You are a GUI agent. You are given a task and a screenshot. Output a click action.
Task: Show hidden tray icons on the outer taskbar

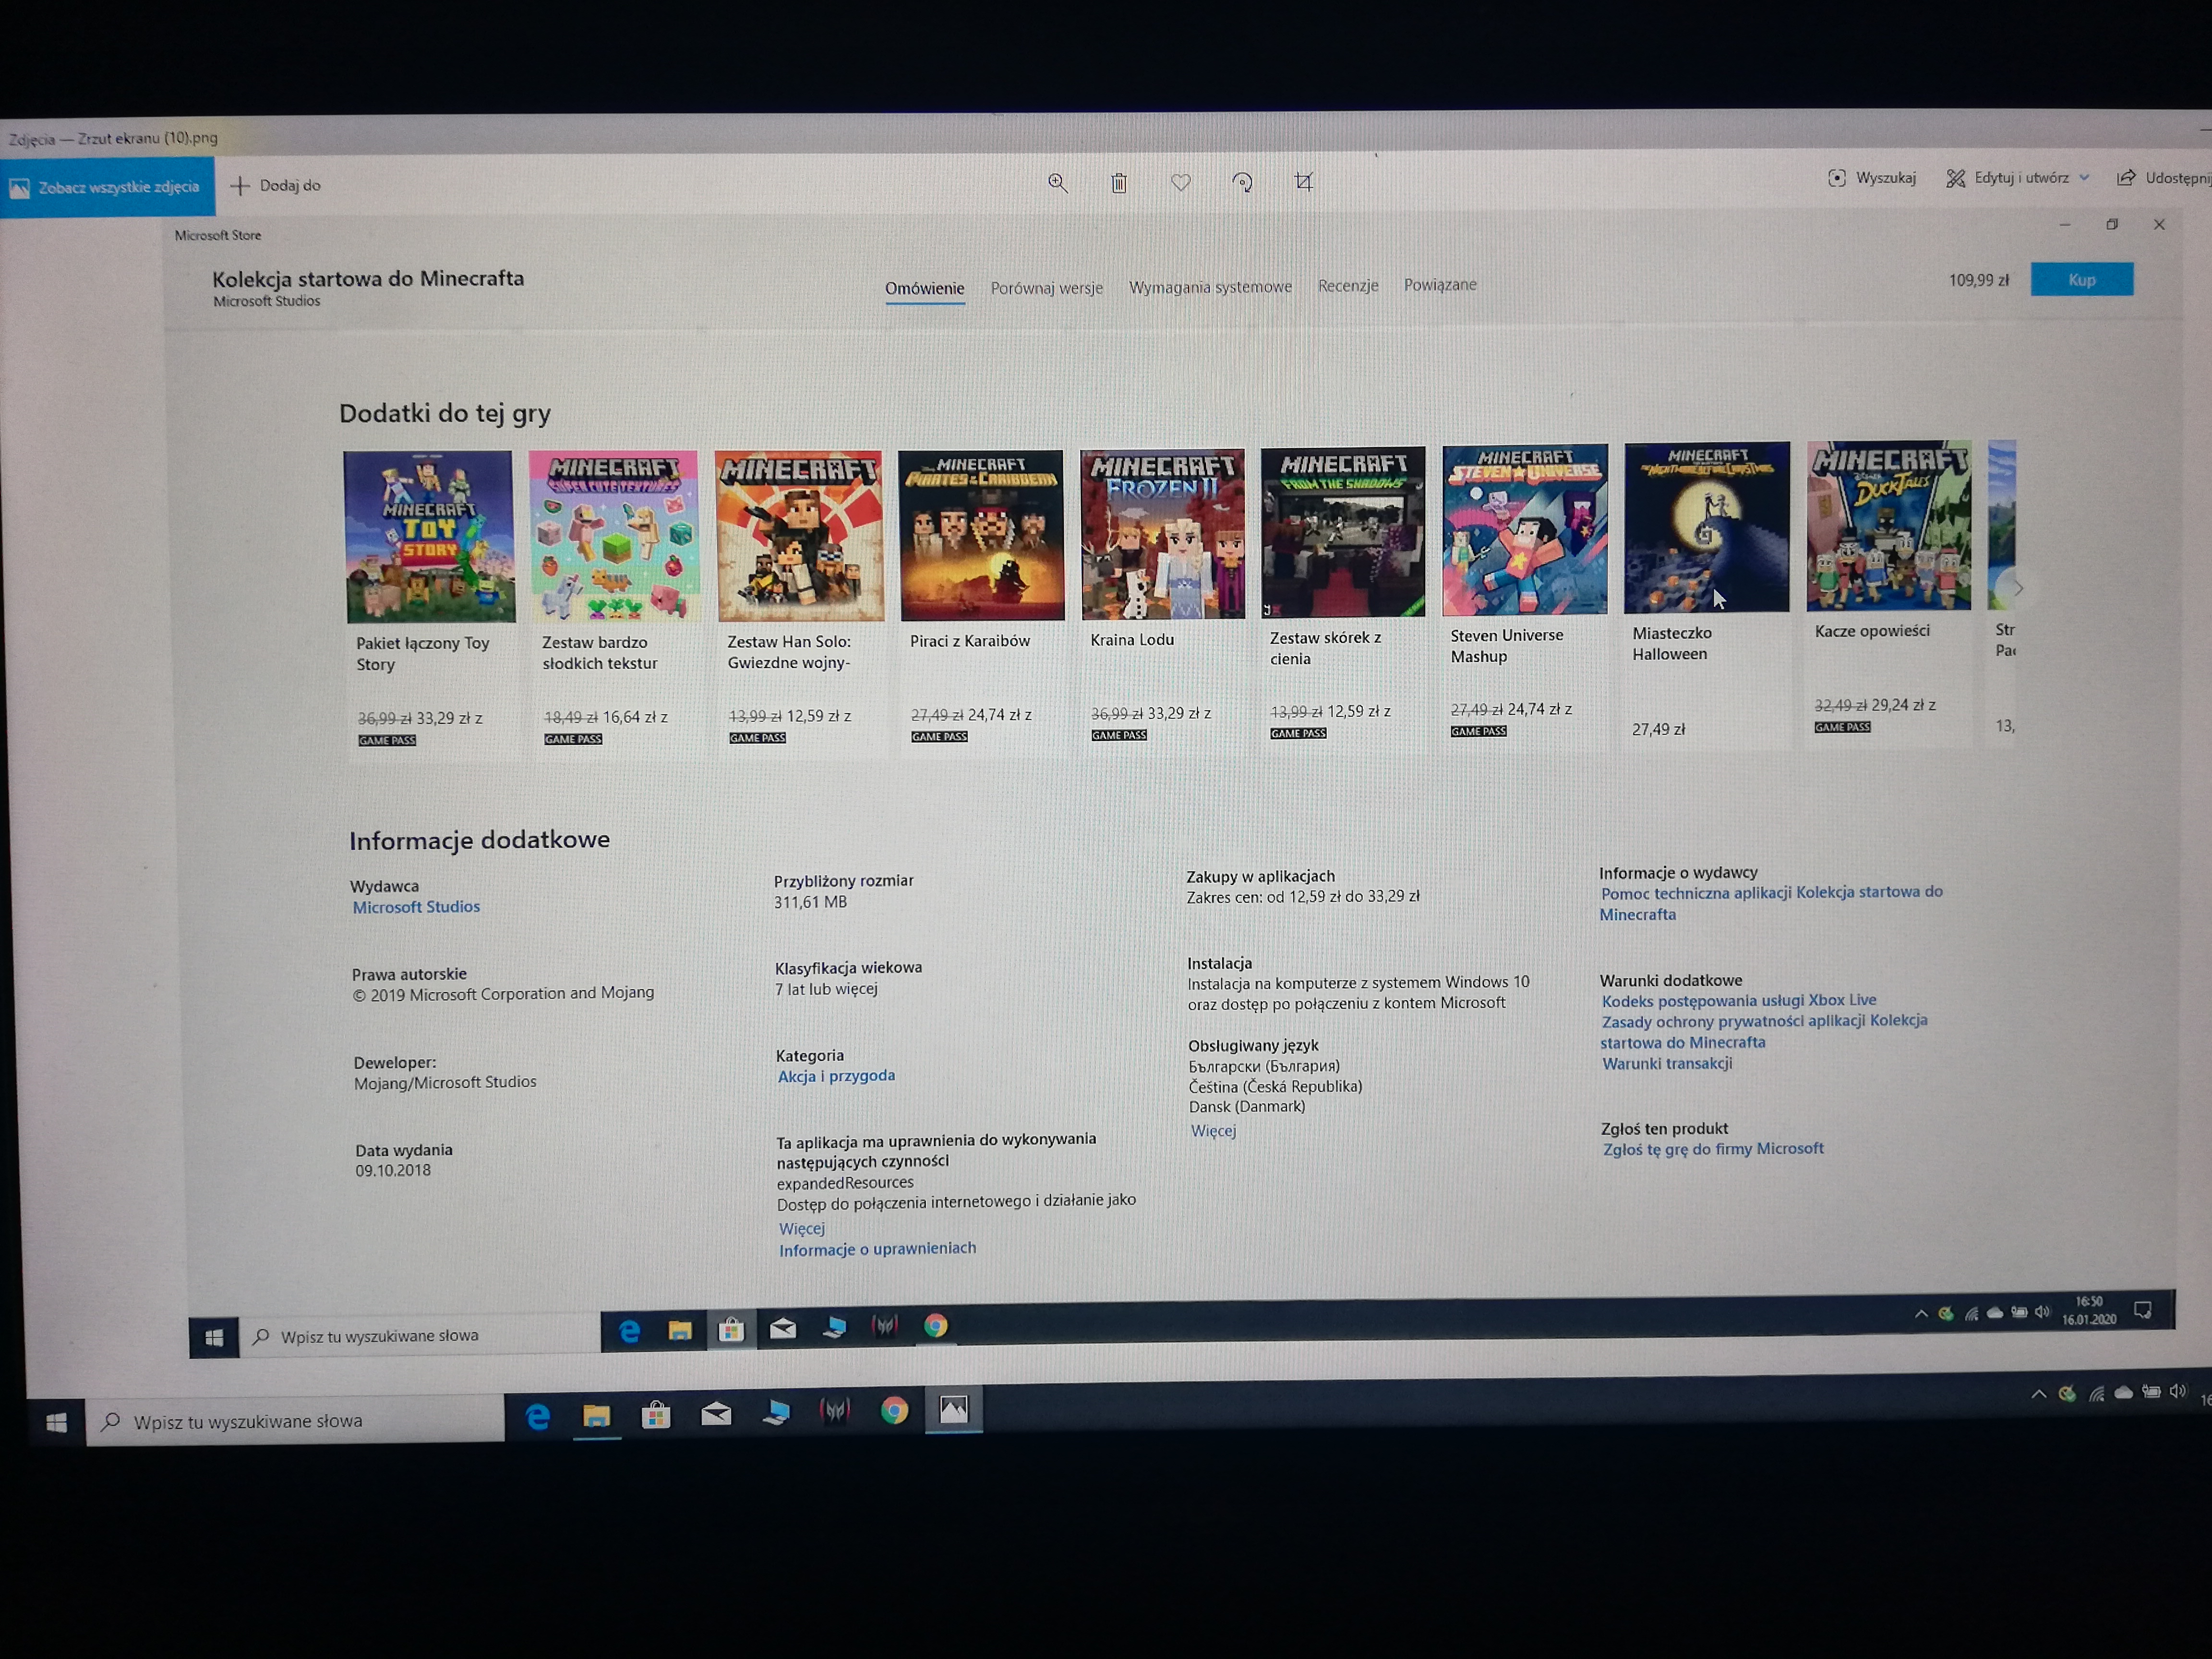(x=2038, y=1394)
